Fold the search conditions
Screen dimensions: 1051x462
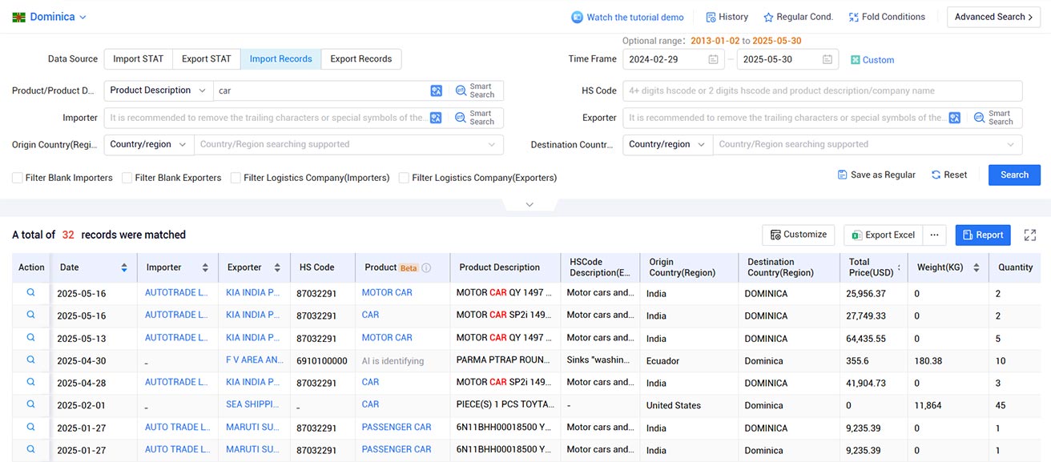(887, 17)
